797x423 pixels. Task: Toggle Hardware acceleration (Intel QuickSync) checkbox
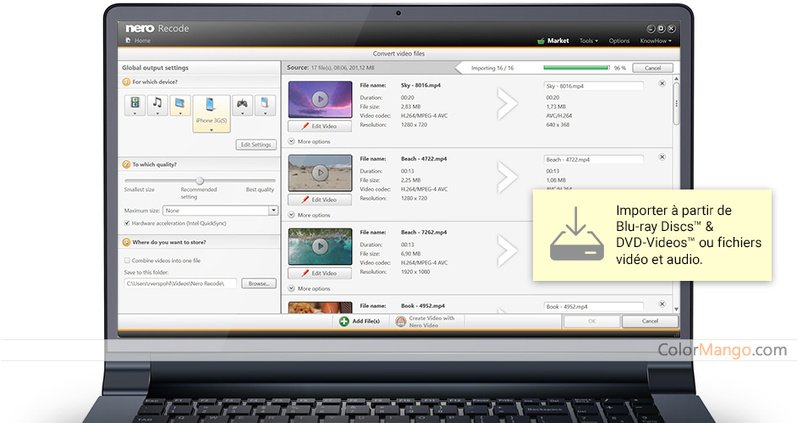(x=127, y=223)
